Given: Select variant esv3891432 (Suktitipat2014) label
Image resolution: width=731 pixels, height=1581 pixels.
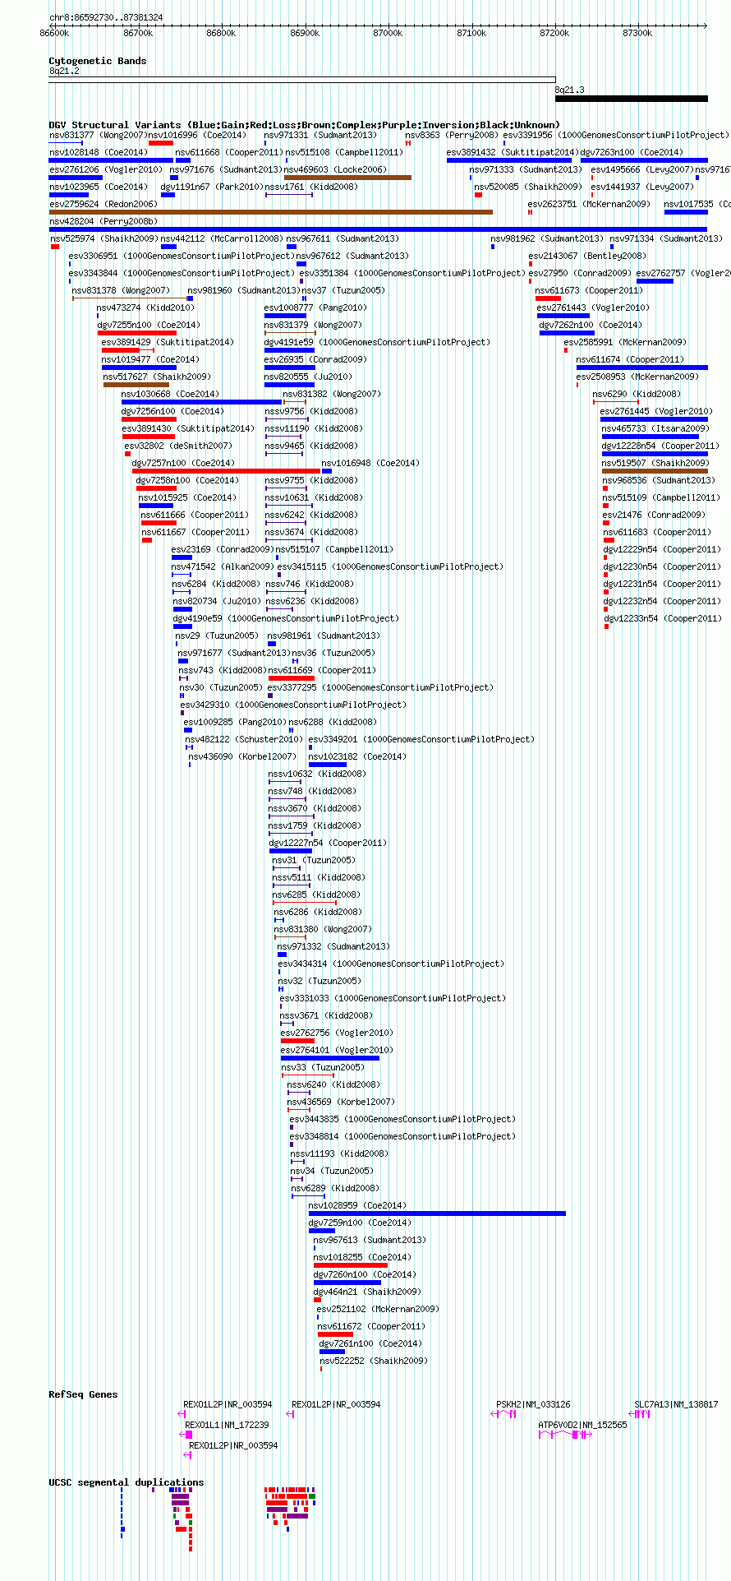Looking at the screenshot, I should tap(513, 152).
